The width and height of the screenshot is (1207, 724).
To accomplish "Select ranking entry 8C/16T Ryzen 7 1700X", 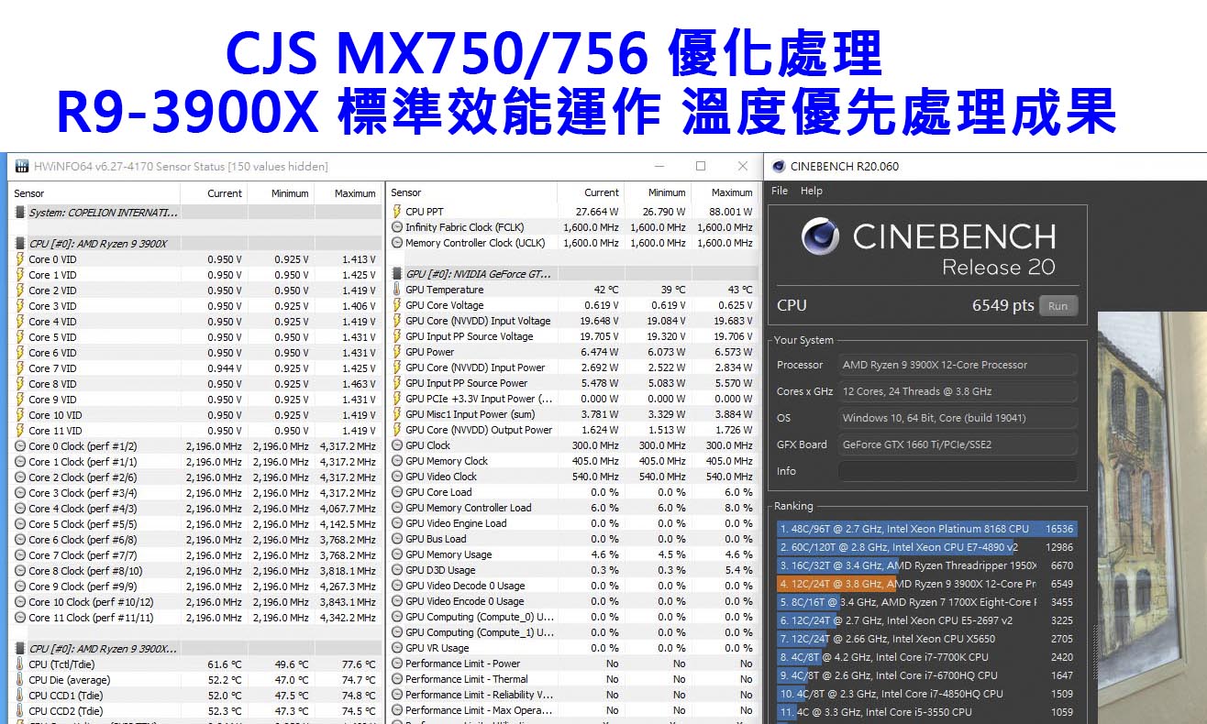I will [x=926, y=602].
